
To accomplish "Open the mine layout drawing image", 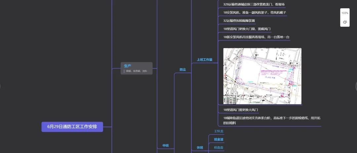I will pyautogui.click(x=262, y=76).
